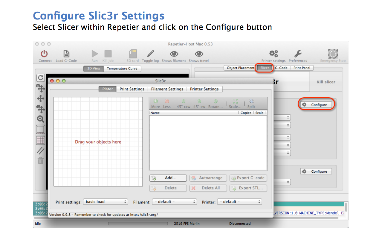Screen dimensions: 376x240
Task: Toggle the Shows filament eye icon
Action: tap(174, 54)
